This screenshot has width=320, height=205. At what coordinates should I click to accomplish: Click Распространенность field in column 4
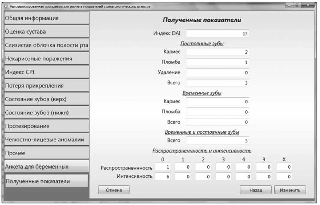[243, 167]
